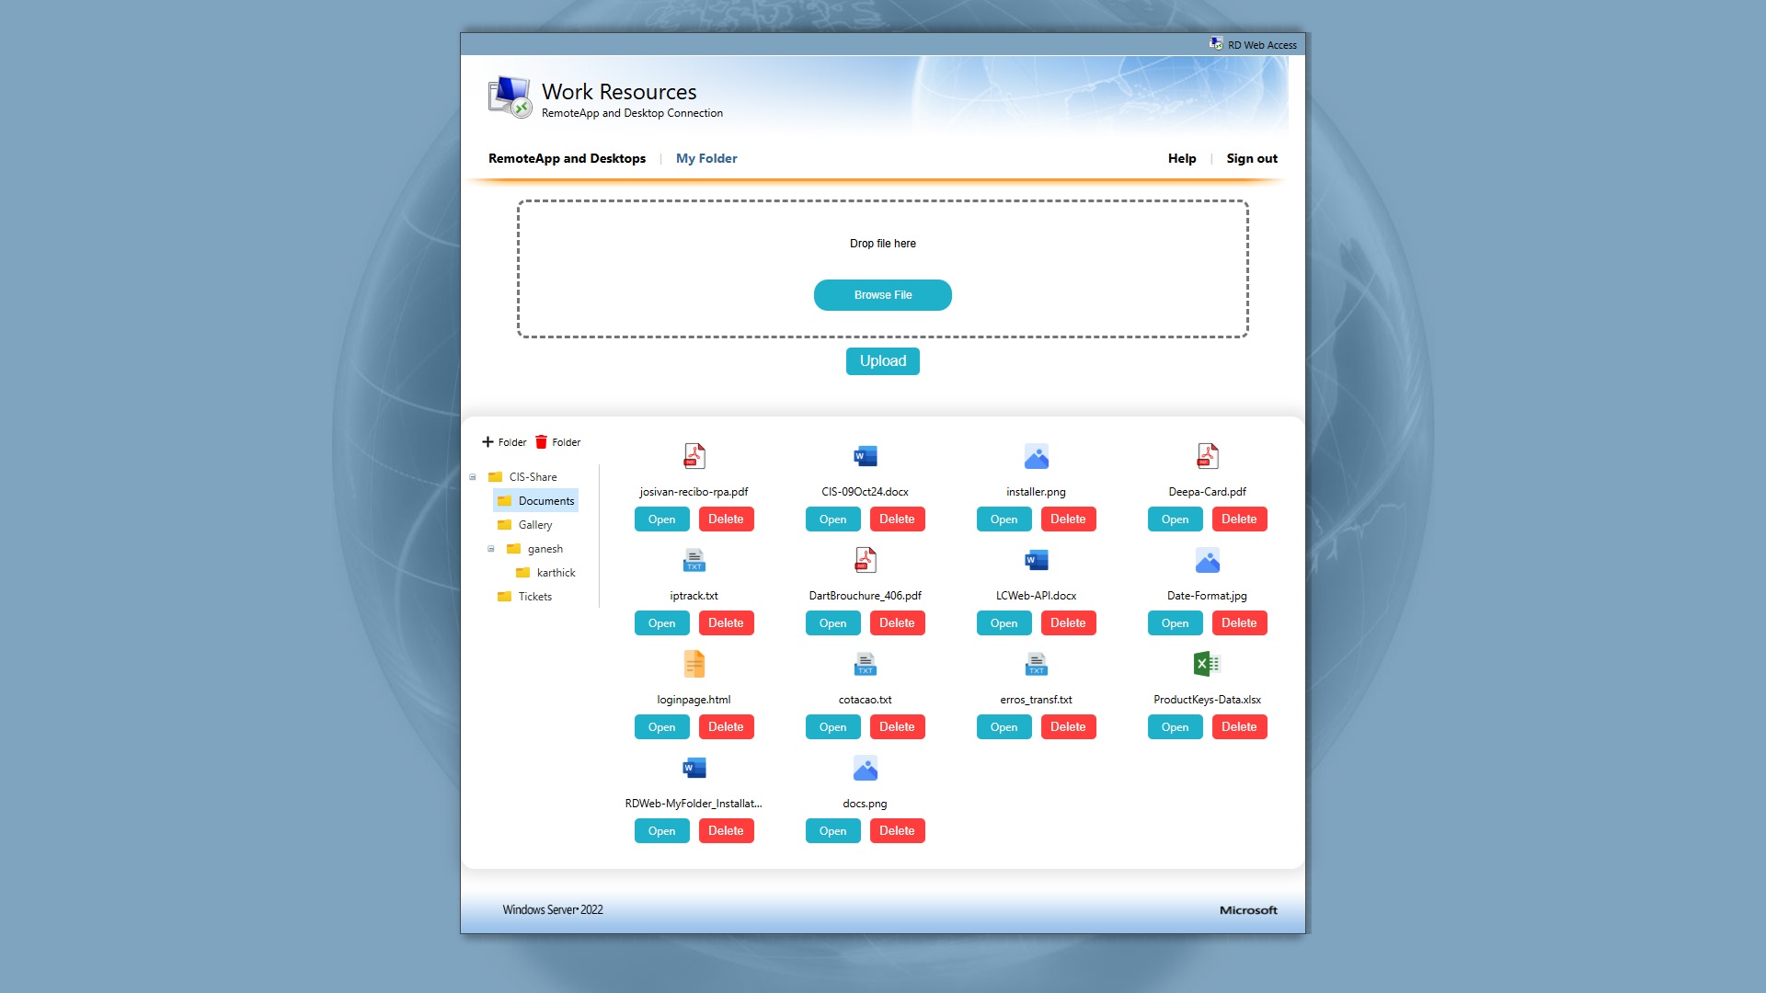Delete LCWeb-API.docx

pyautogui.click(x=1069, y=623)
